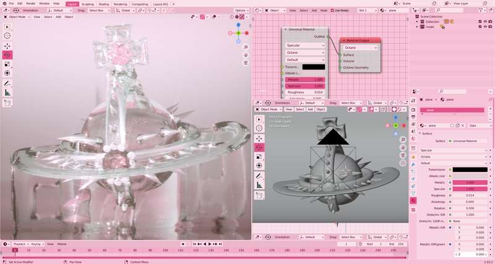The height and width of the screenshot is (264, 495).
Task: Select the Select Box tool in main viewport
Action: point(7,27)
